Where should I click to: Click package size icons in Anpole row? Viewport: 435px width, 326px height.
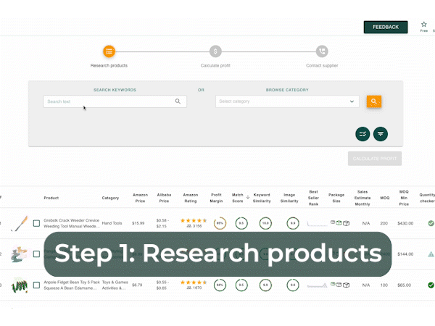(x=340, y=285)
